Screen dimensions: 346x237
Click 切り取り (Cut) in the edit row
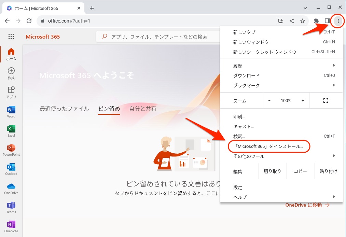[x=273, y=171]
